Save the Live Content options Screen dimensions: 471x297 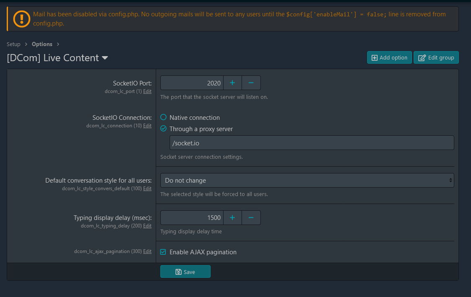[x=185, y=272]
